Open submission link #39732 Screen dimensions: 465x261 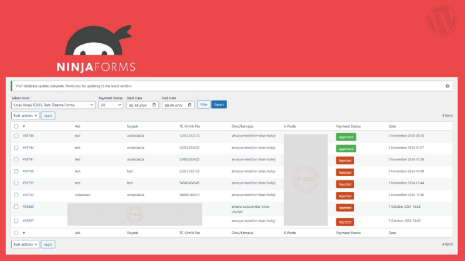click(x=28, y=195)
